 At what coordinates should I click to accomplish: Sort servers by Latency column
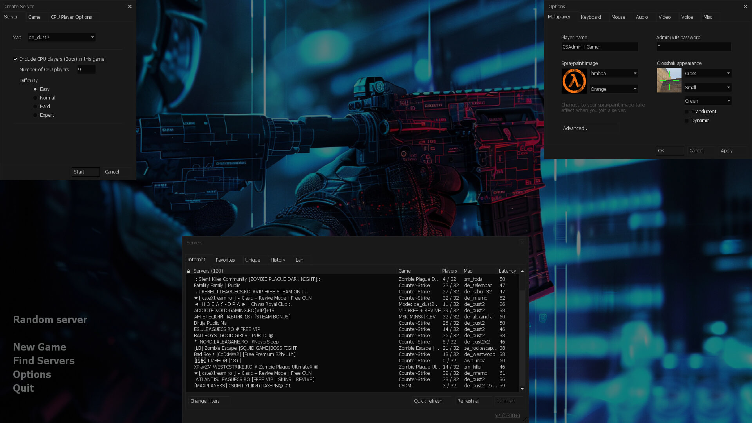click(x=508, y=271)
